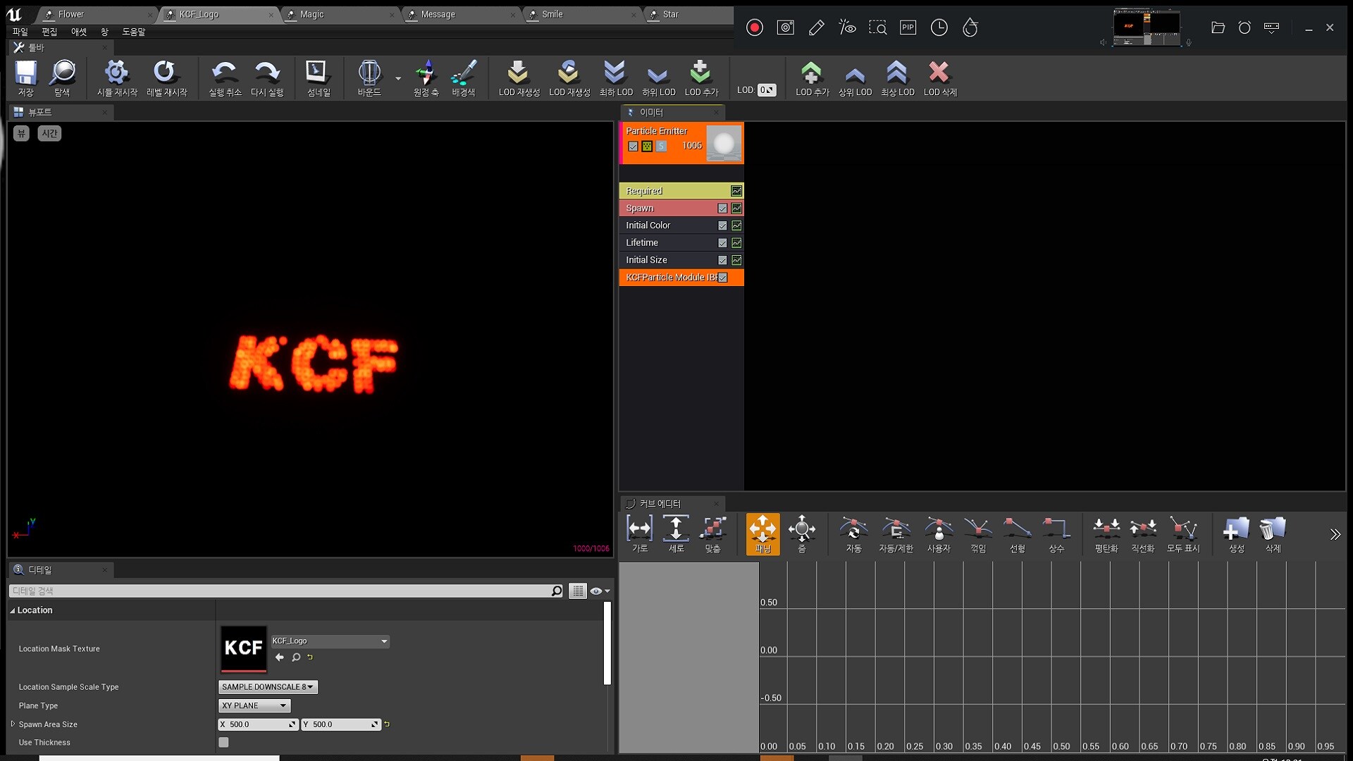Show the origin axis in viewport
The image size is (1353, 761).
click(x=425, y=78)
